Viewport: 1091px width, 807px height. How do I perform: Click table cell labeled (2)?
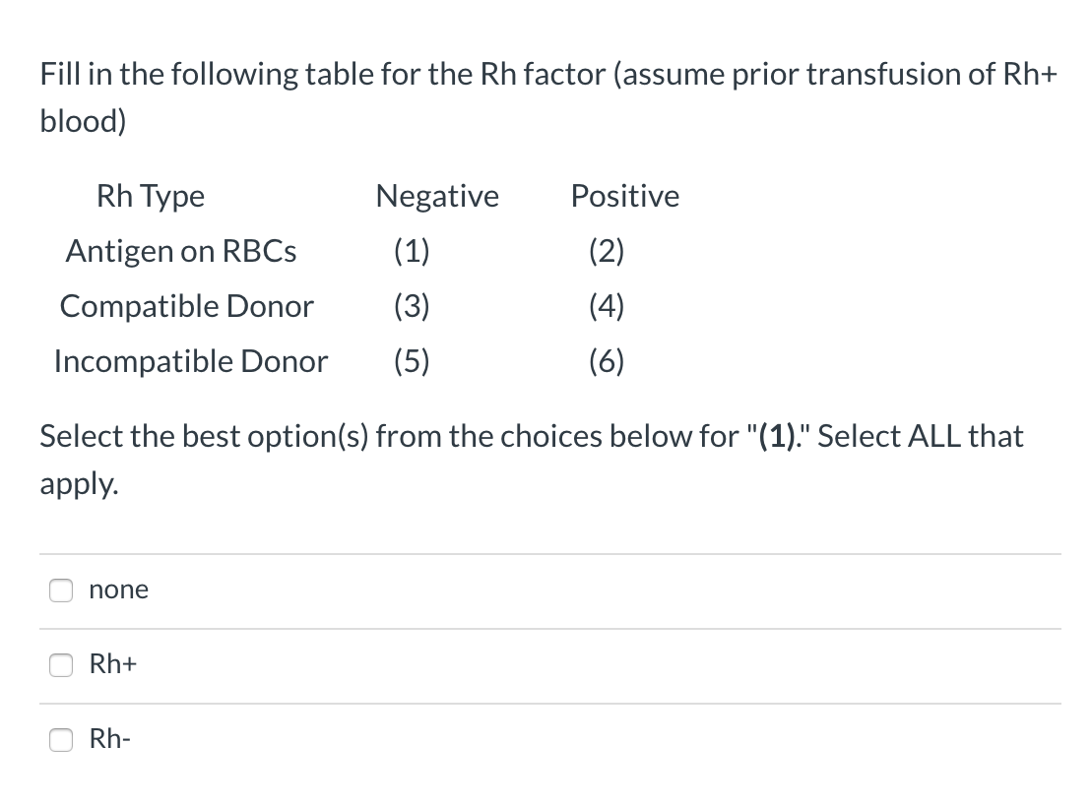click(606, 251)
